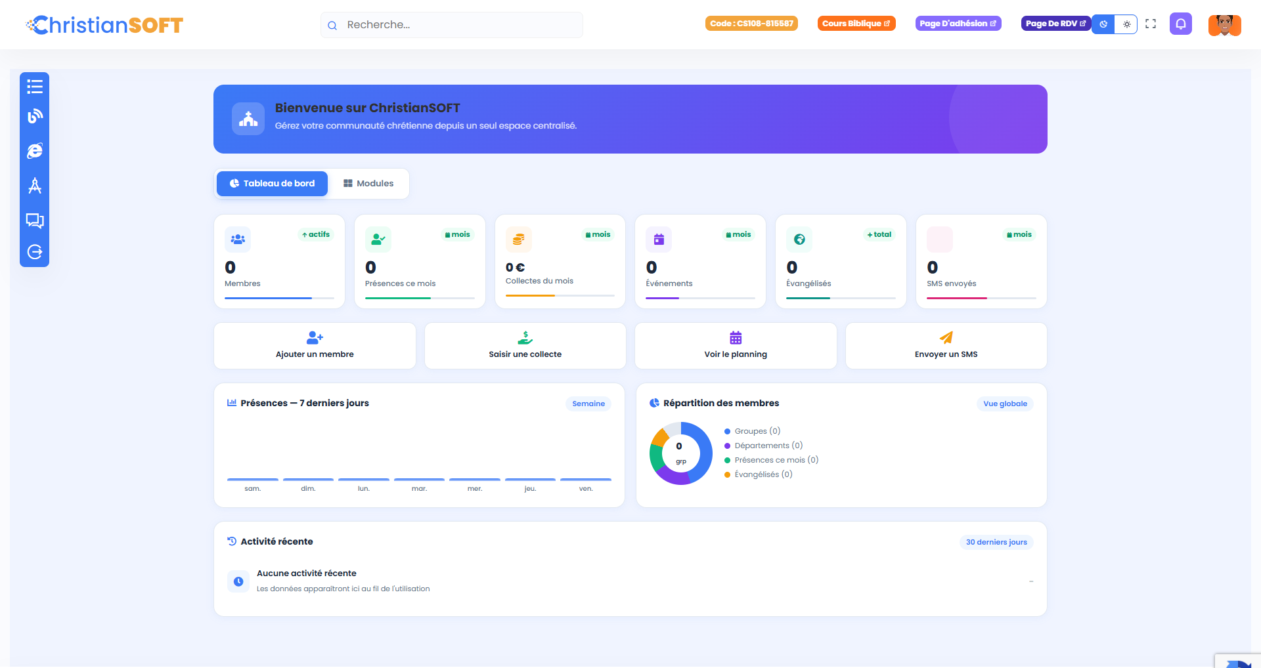Click the 'actifs' badge on Membres card
The image size is (1261, 668).
tap(316, 234)
